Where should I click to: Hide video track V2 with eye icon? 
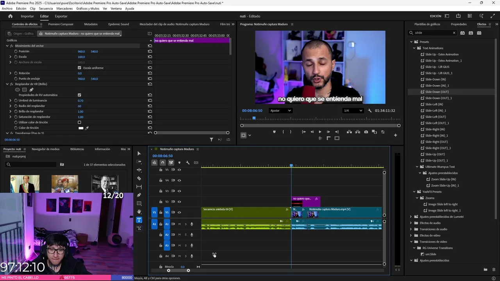pos(179,202)
